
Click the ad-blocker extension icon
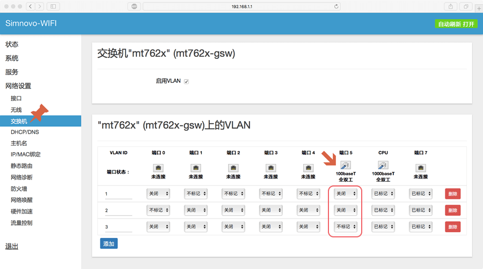tap(134, 6)
